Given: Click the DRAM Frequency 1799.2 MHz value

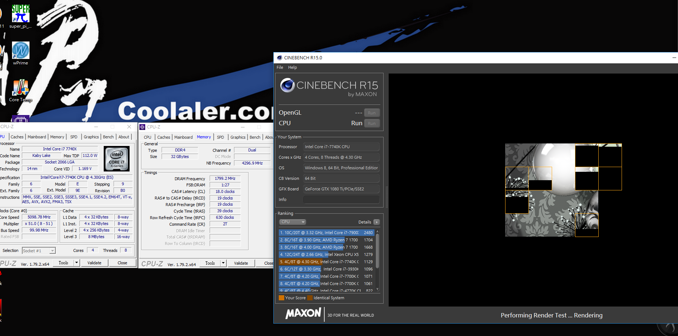Looking at the screenshot, I should [225, 178].
